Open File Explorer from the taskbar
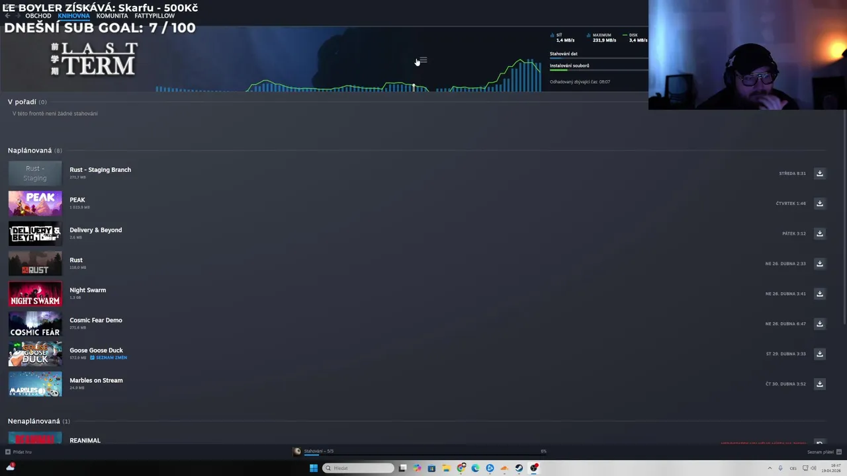The image size is (847, 476). (x=446, y=468)
